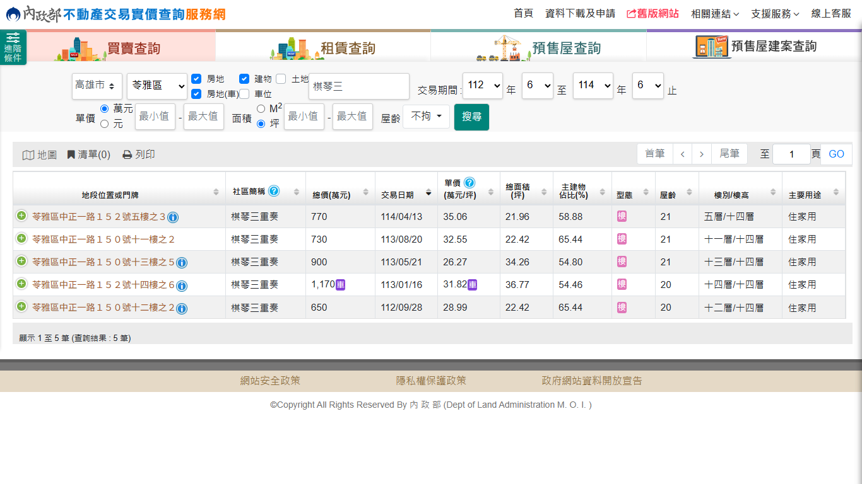Image resolution: width=862 pixels, height=484 pixels.
Task: Open the district dropdown 苓雅區
Action: (157, 86)
